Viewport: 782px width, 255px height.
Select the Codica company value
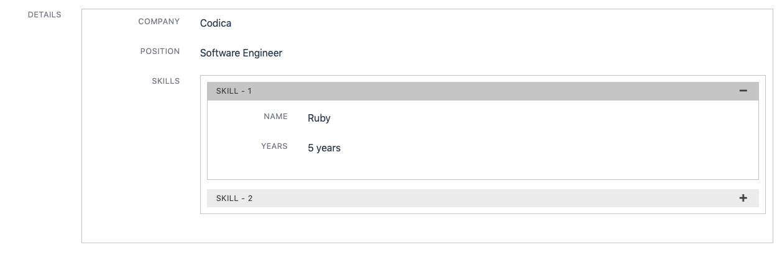click(216, 24)
